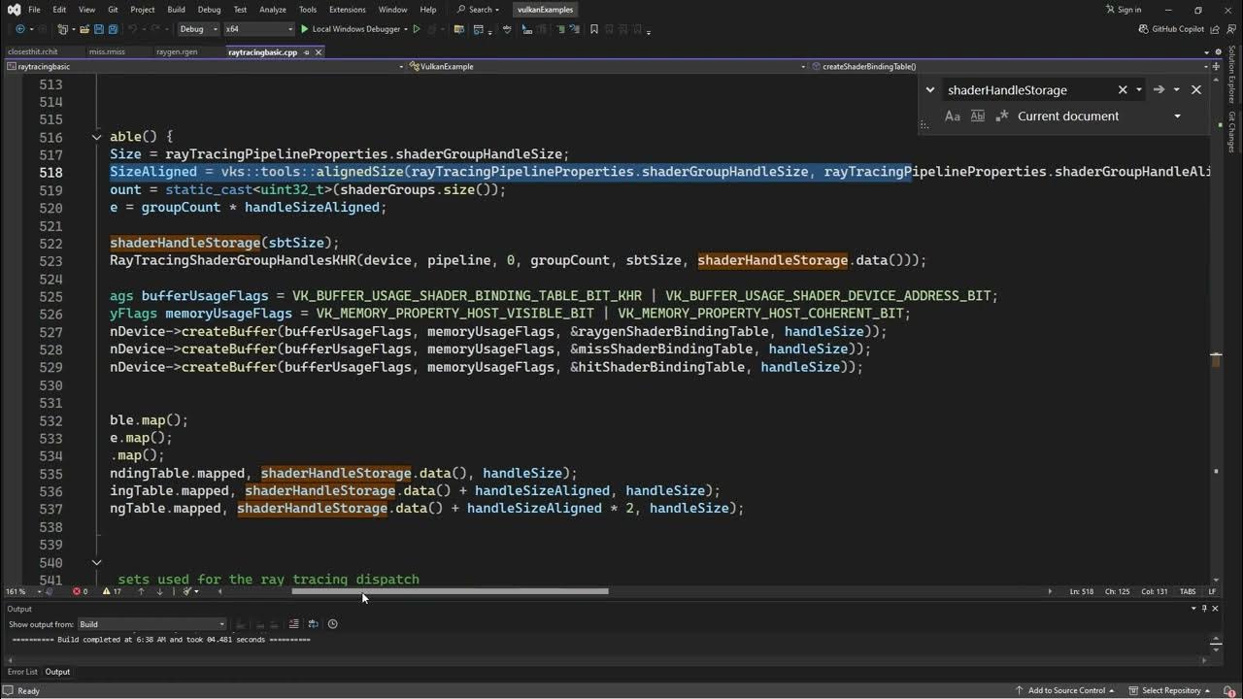Collapse the code region at line 516
The width and height of the screenshot is (1243, 699).
[96, 136]
